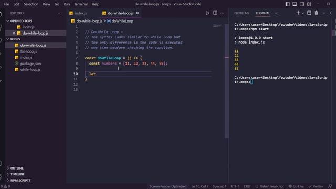
Task: Open the File menu
Action: tap(6, 4)
